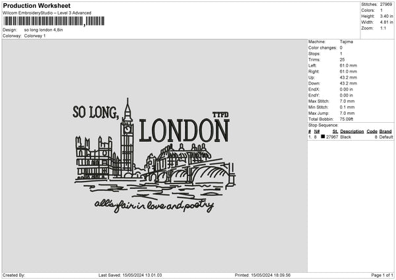This screenshot has width=396, height=280.
Task: Click the "Production Worksheet" title text
Action: 36,5
